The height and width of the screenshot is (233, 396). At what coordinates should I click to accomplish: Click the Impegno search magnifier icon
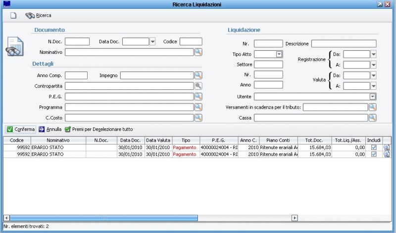tap(198, 75)
